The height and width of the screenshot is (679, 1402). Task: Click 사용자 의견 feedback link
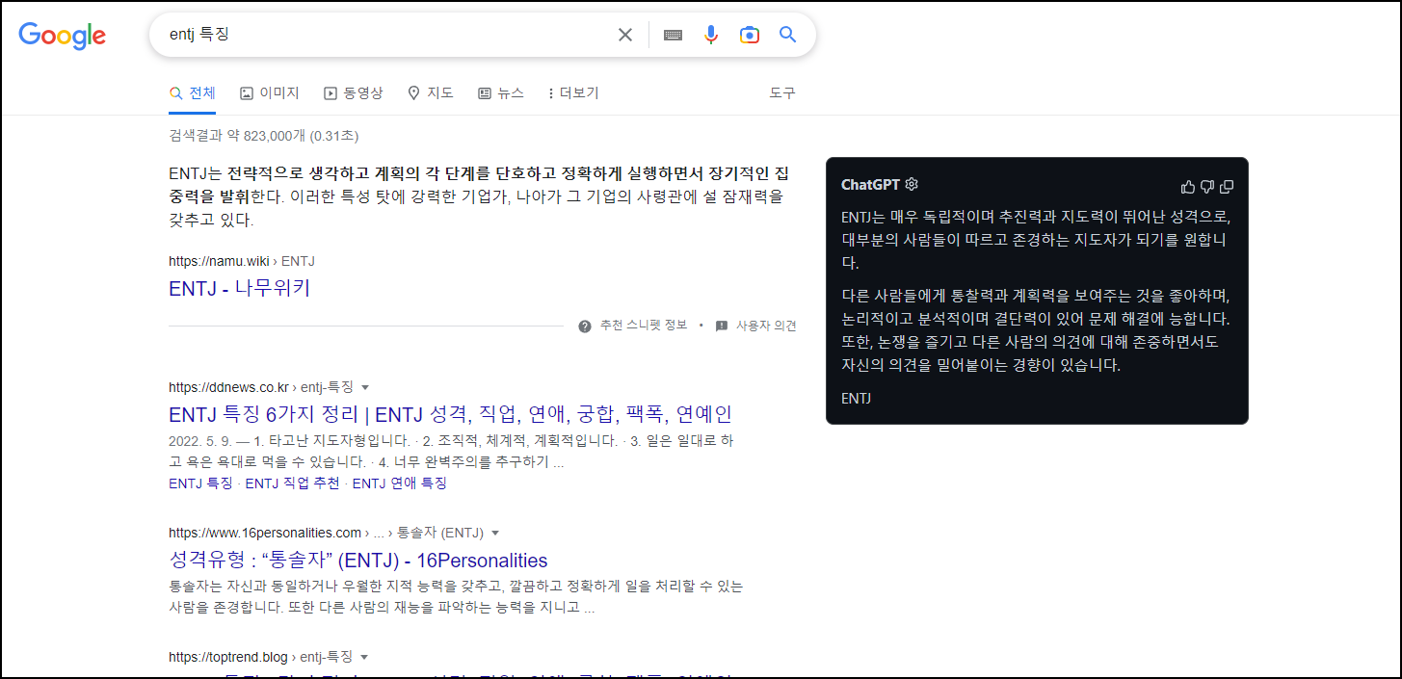point(766,326)
